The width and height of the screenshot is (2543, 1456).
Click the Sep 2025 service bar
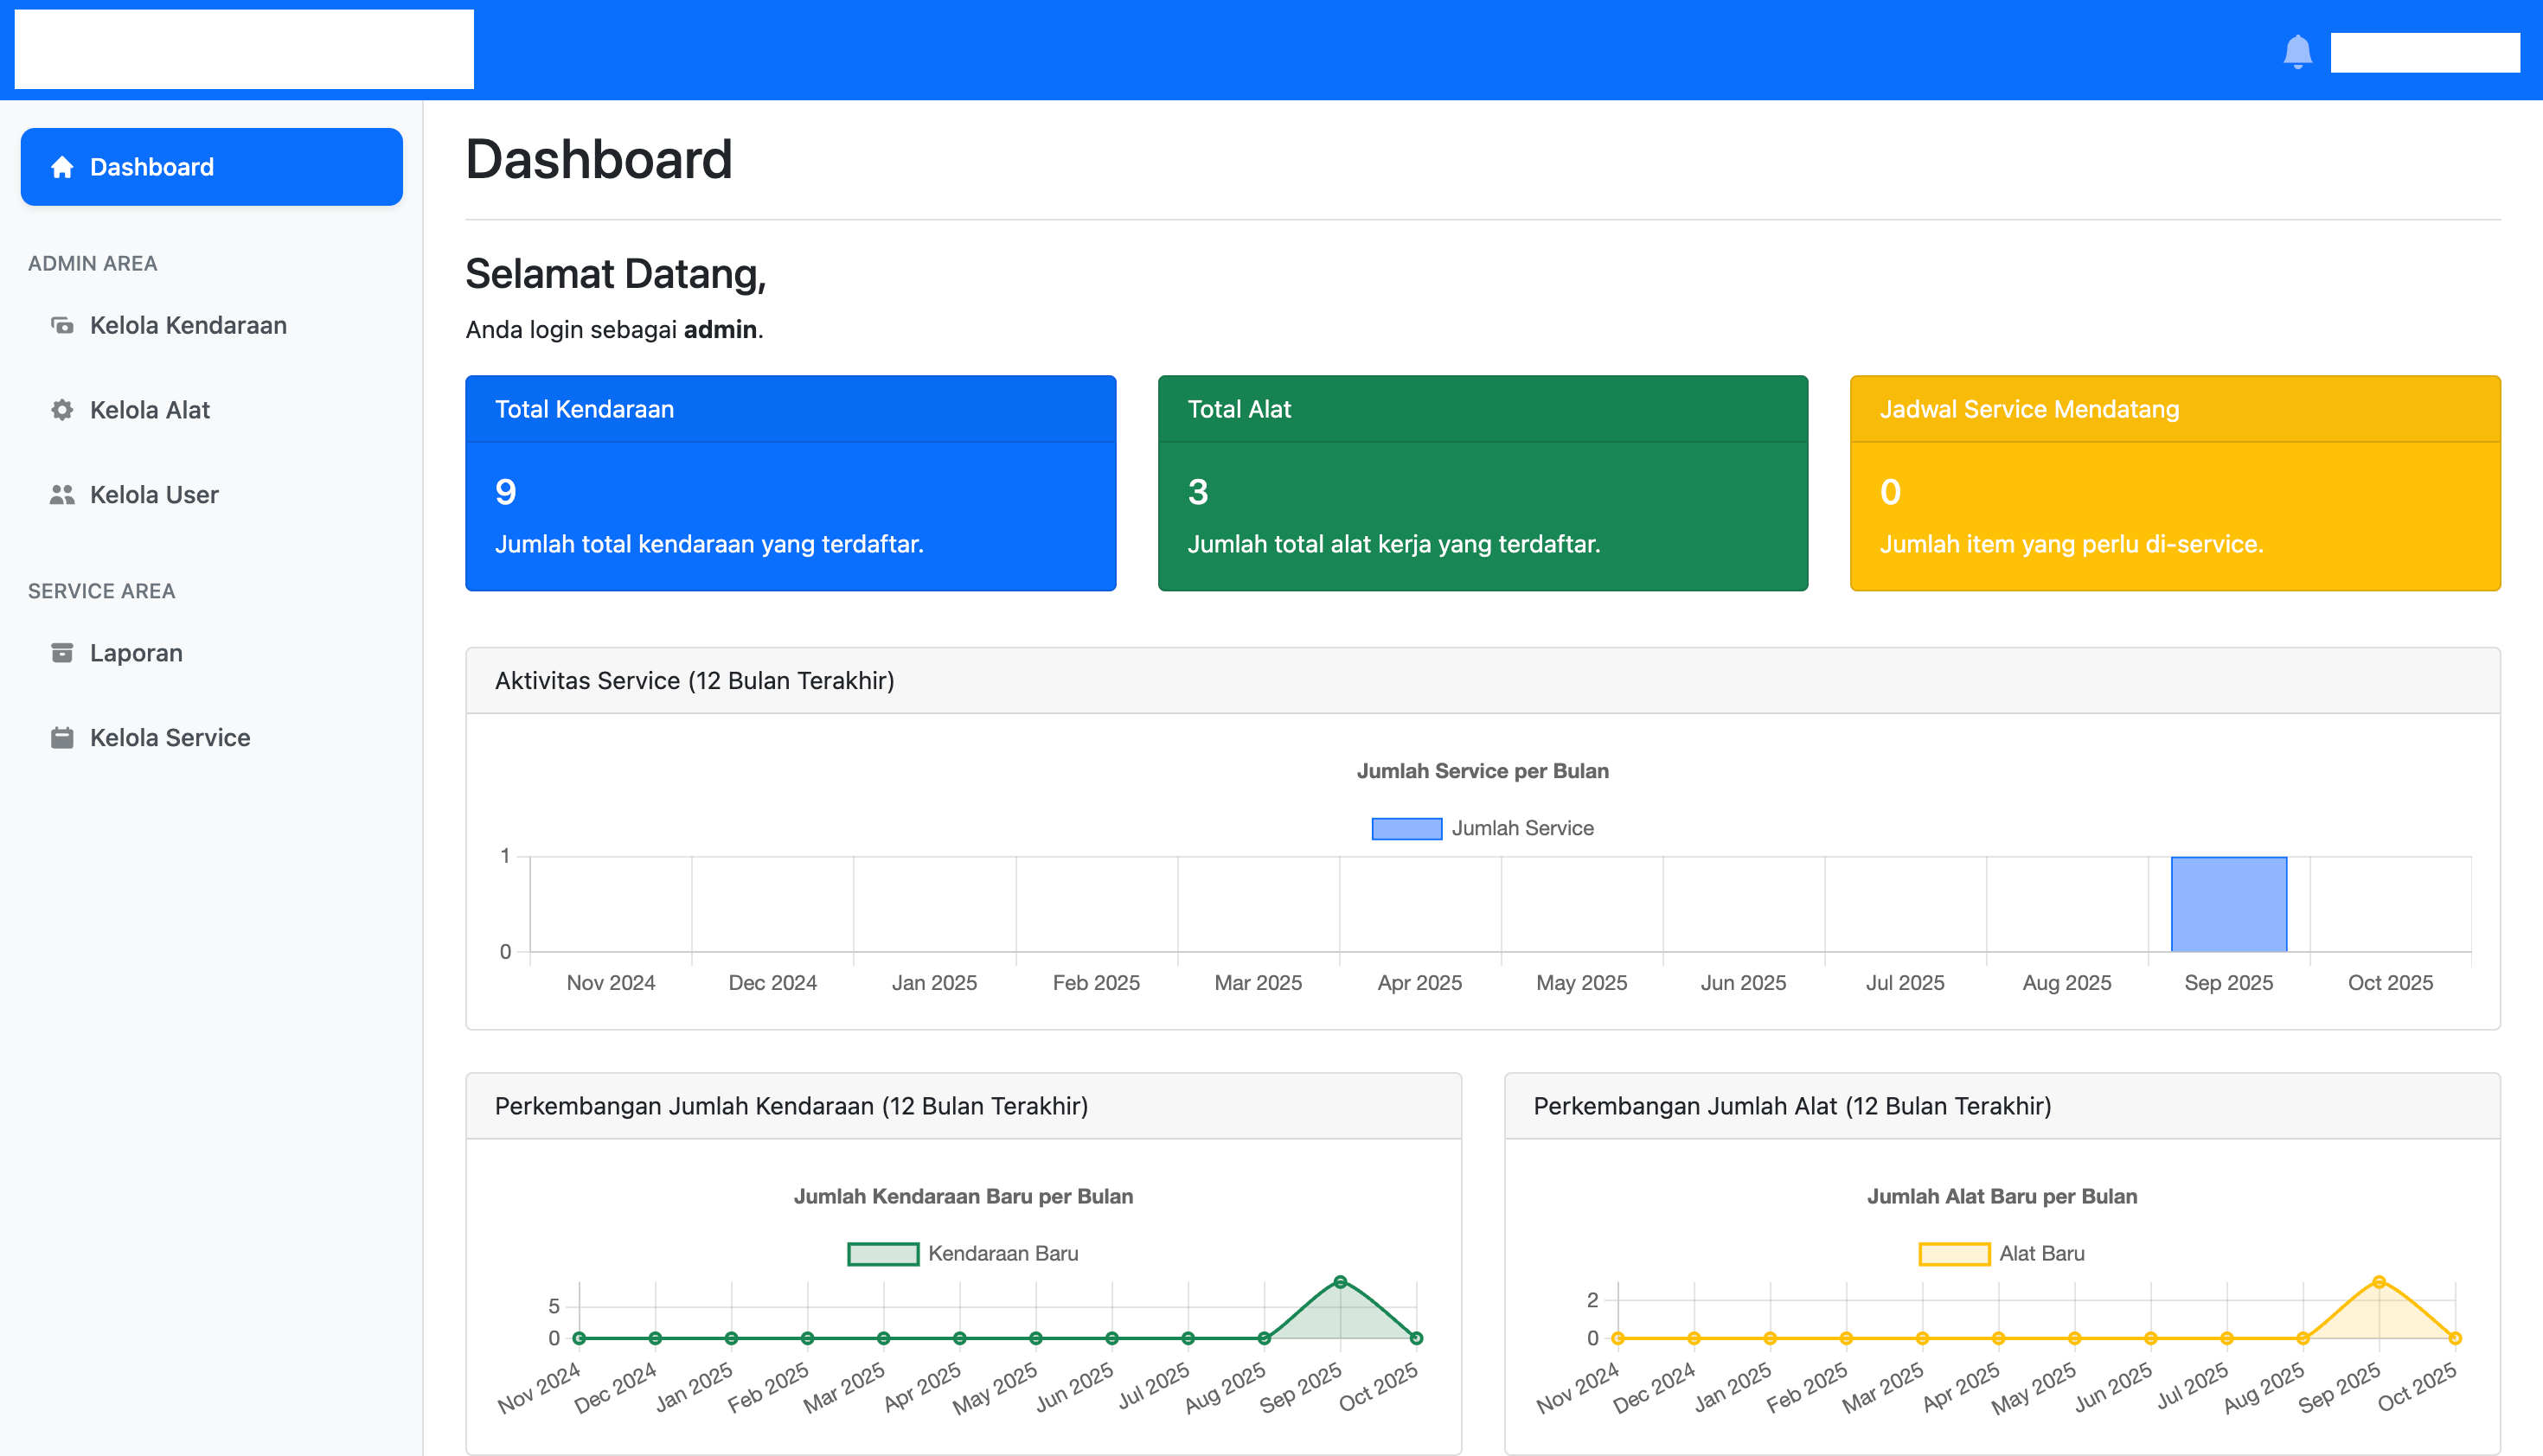point(2228,904)
